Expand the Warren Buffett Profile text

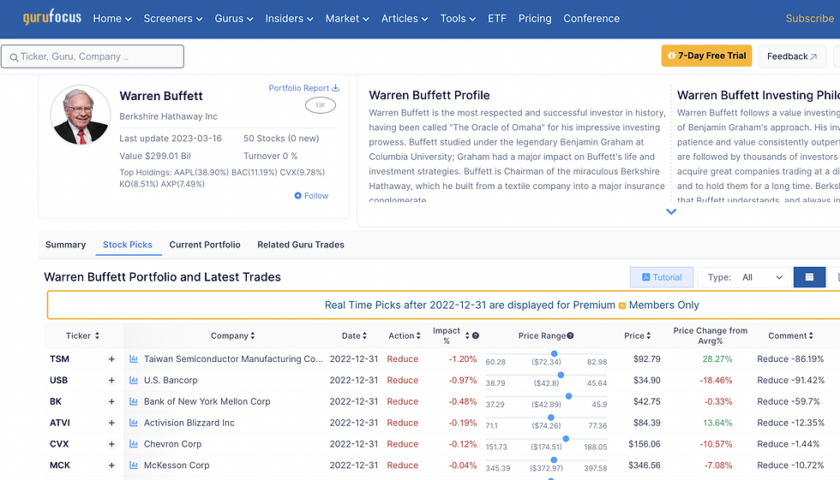tap(670, 211)
